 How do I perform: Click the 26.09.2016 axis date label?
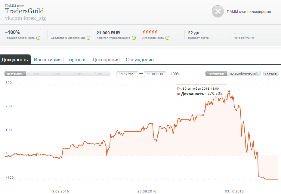147,191
